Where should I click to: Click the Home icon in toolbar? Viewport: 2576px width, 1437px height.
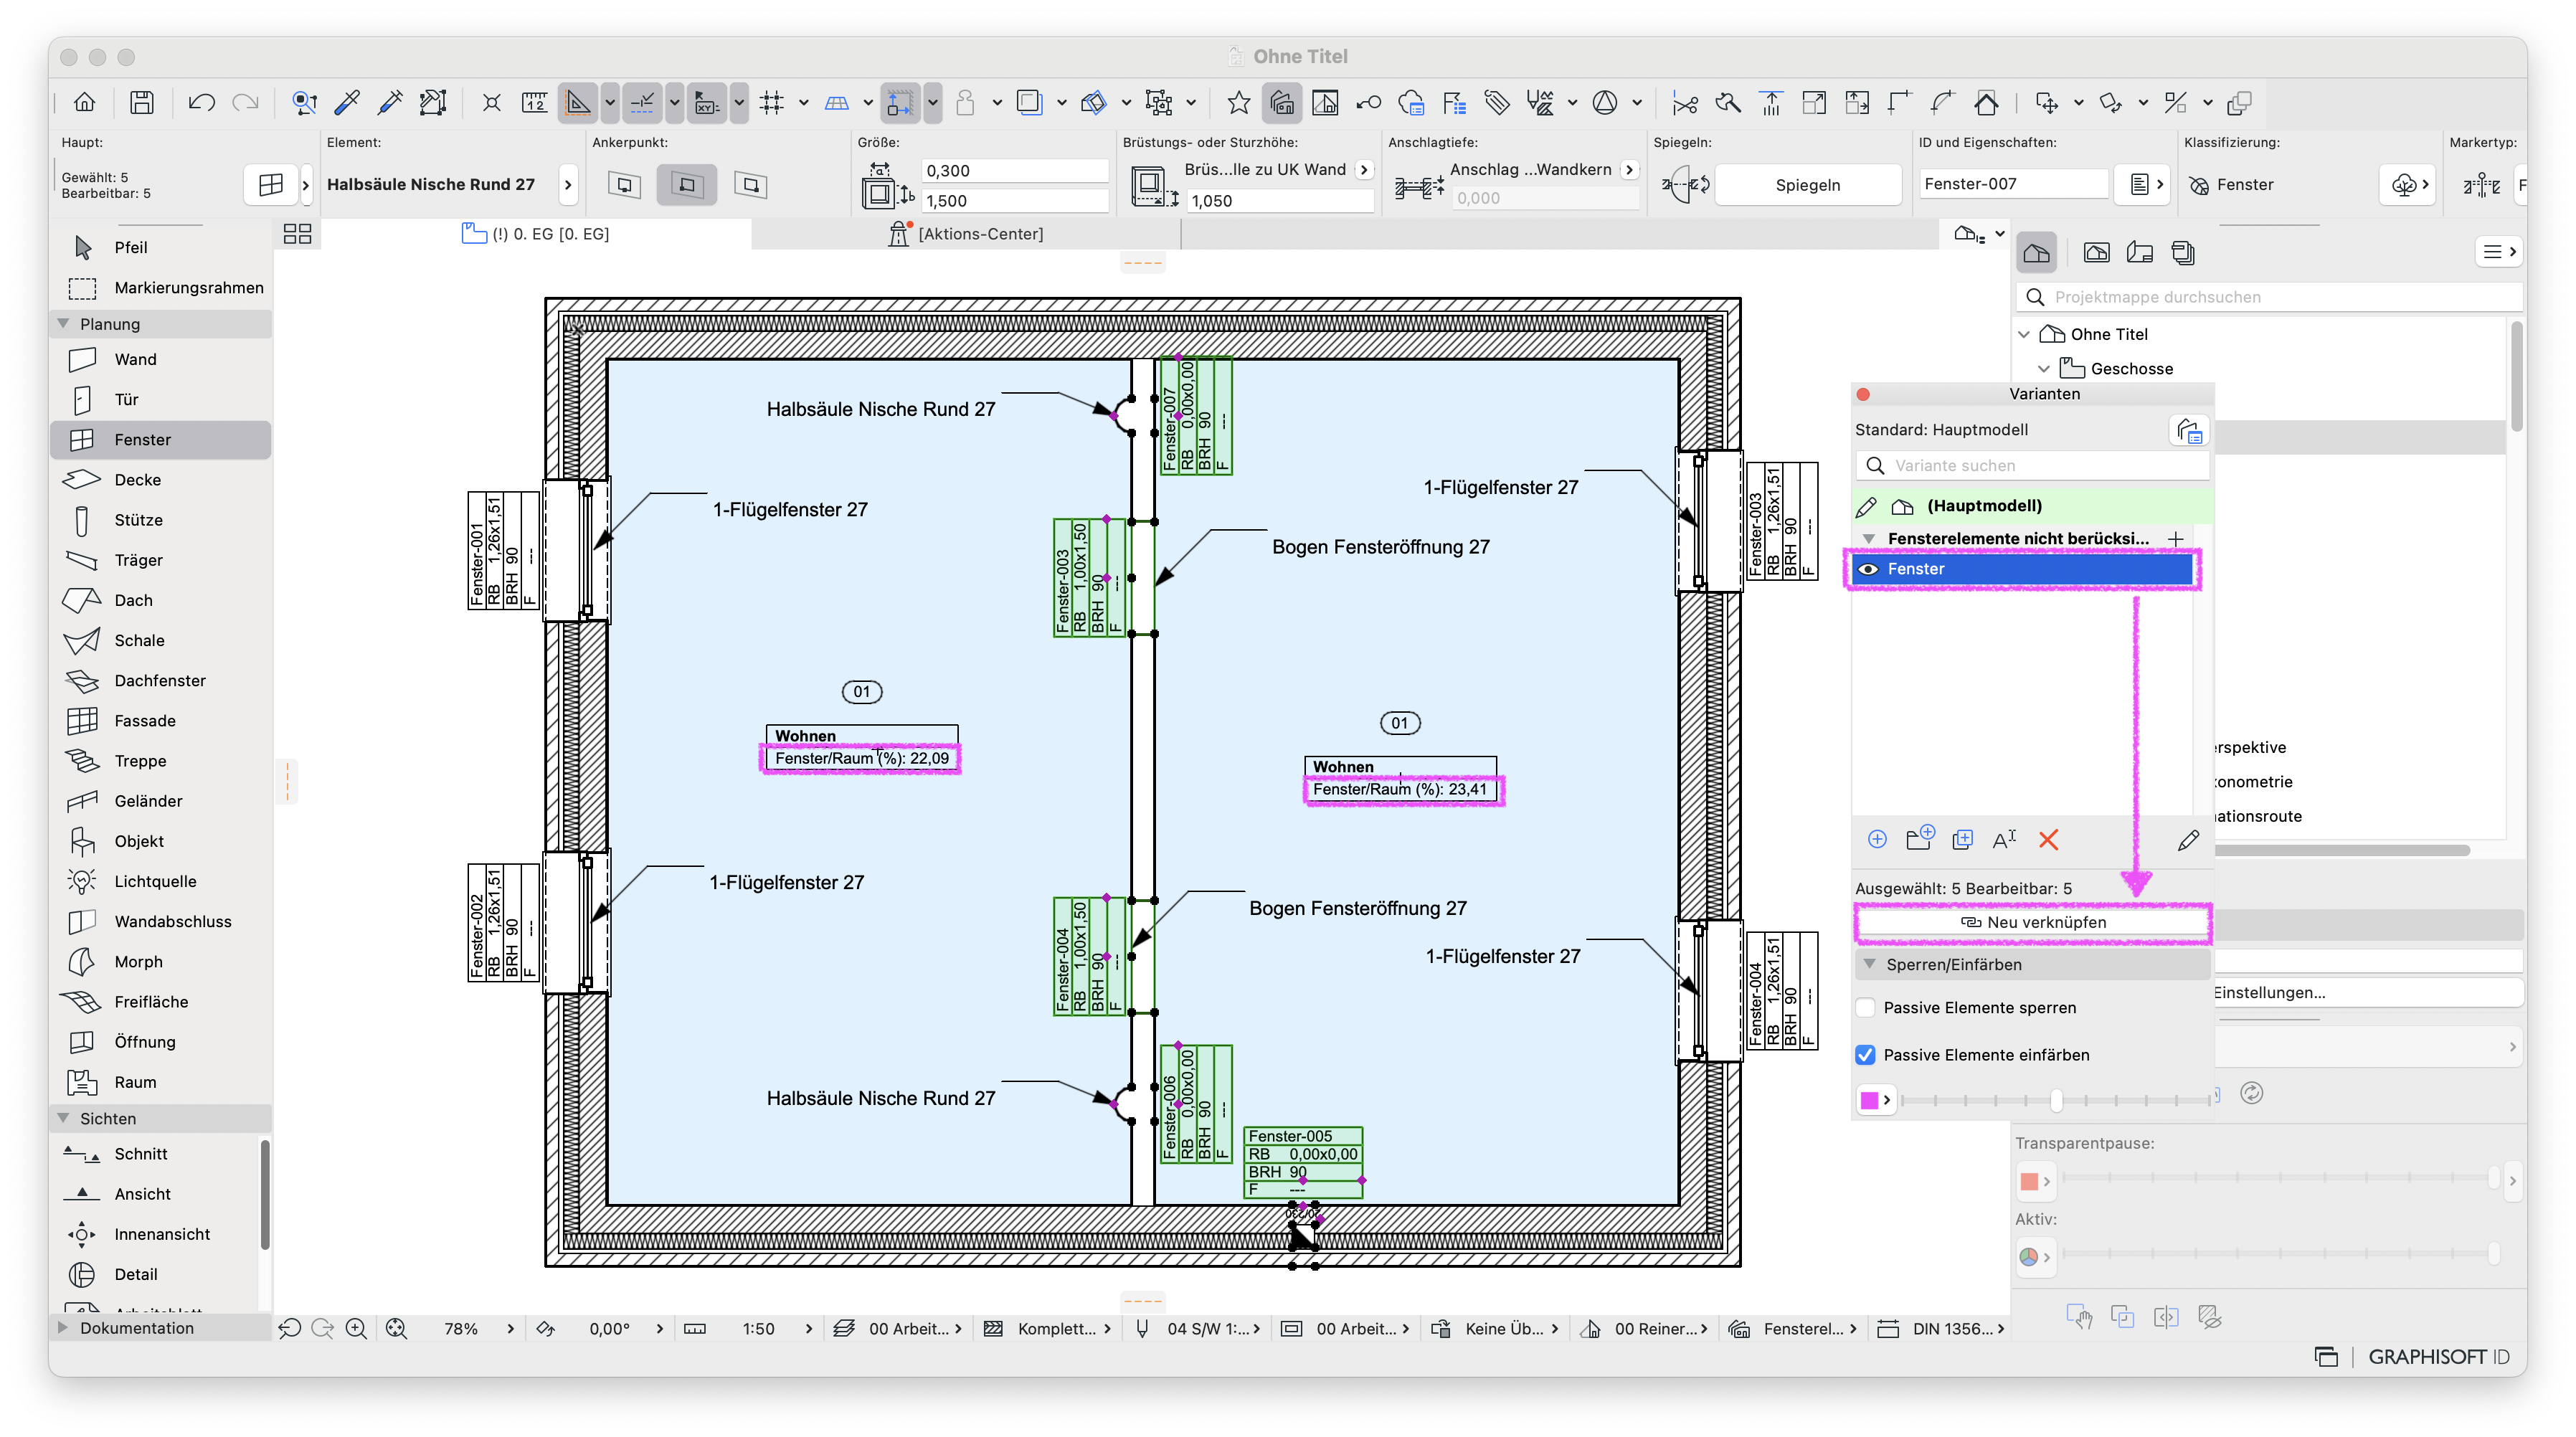[x=84, y=102]
